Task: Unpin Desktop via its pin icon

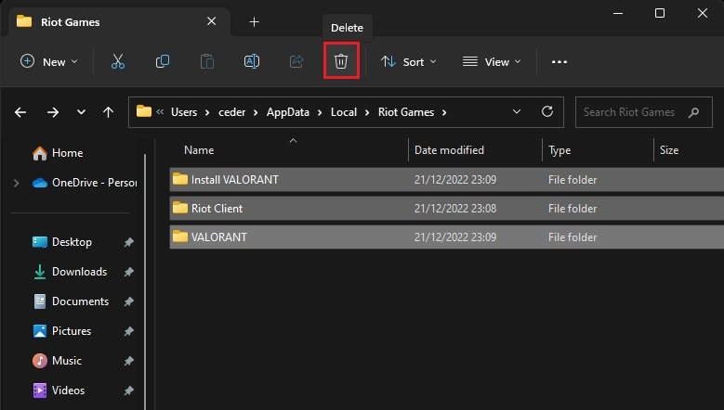Action: tap(128, 242)
